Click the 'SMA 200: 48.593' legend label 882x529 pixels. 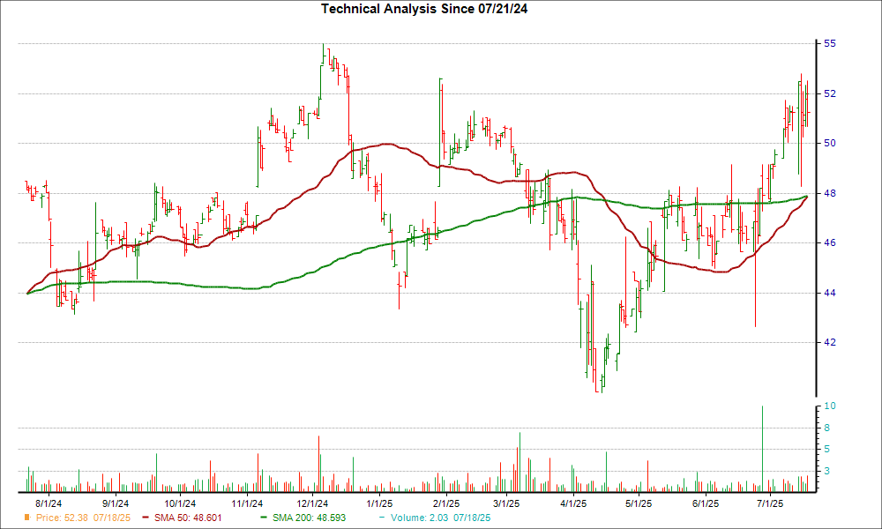click(310, 518)
